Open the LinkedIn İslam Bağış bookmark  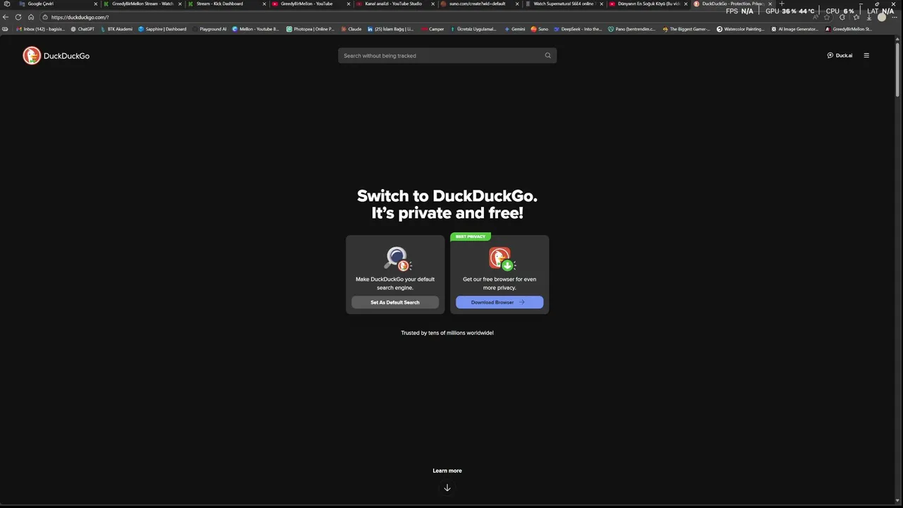[x=390, y=30]
